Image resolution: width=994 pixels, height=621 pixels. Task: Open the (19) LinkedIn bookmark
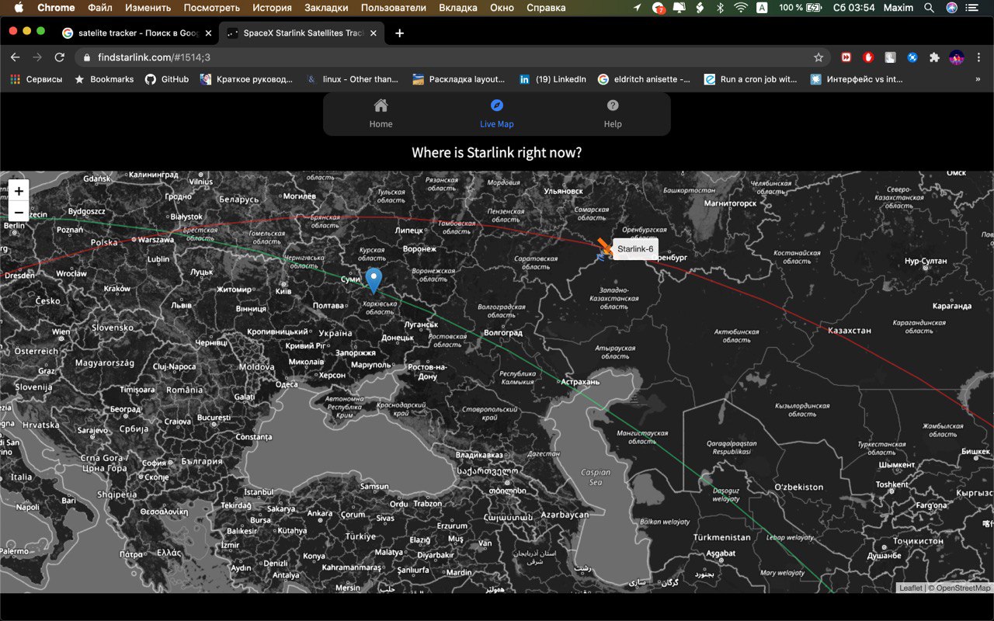[x=553, y=79]
